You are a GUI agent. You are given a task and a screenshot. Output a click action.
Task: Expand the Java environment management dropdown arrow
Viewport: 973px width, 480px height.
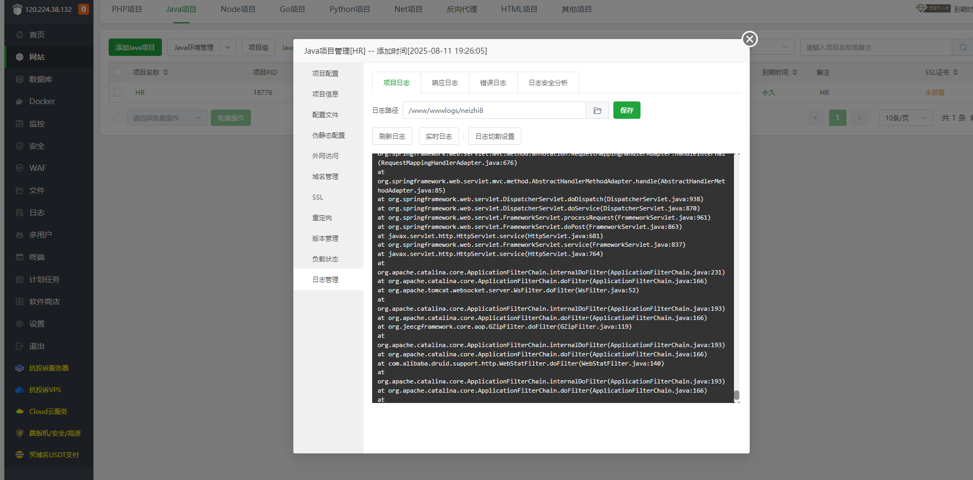click(228, 48)
